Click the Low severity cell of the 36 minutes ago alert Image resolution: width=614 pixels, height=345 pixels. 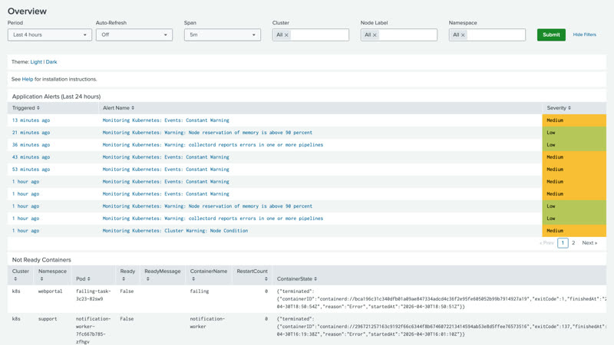click(x=574, y=145)
